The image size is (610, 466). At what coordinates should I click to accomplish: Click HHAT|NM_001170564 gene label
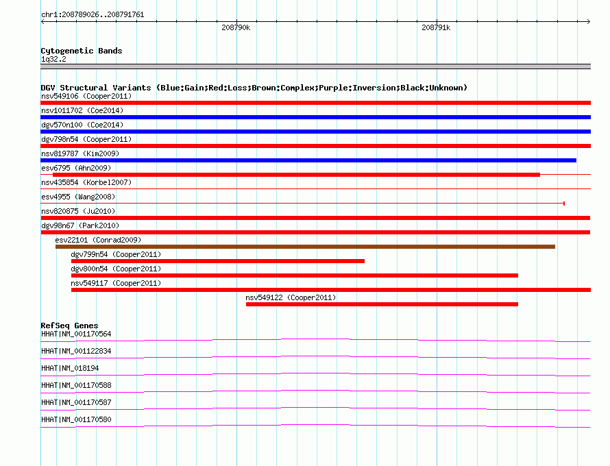(x=76, y=334)
